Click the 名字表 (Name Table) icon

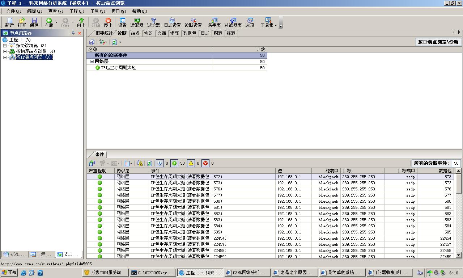[x=214, y=22]
